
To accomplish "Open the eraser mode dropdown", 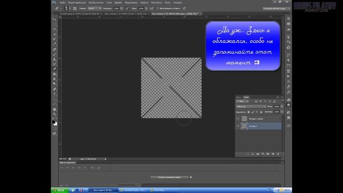I will pos(95,9).
